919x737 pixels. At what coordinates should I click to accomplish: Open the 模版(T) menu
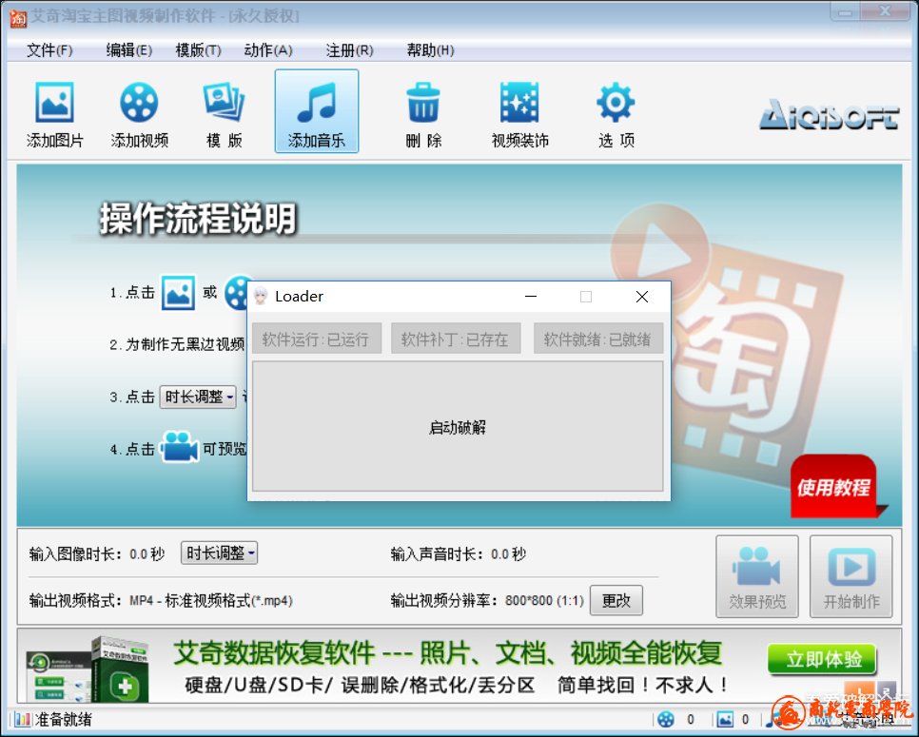[x=198, y=50]
